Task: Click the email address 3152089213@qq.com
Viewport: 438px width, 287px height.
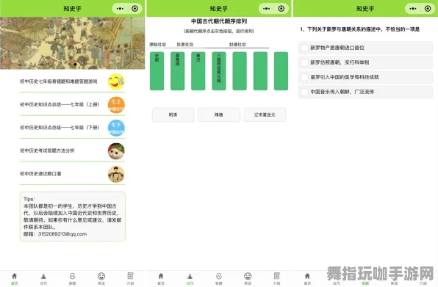Action: coord(62,234)
